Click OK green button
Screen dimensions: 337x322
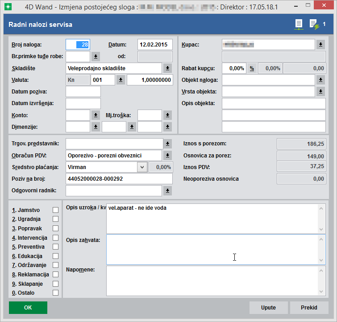(28, 308)
